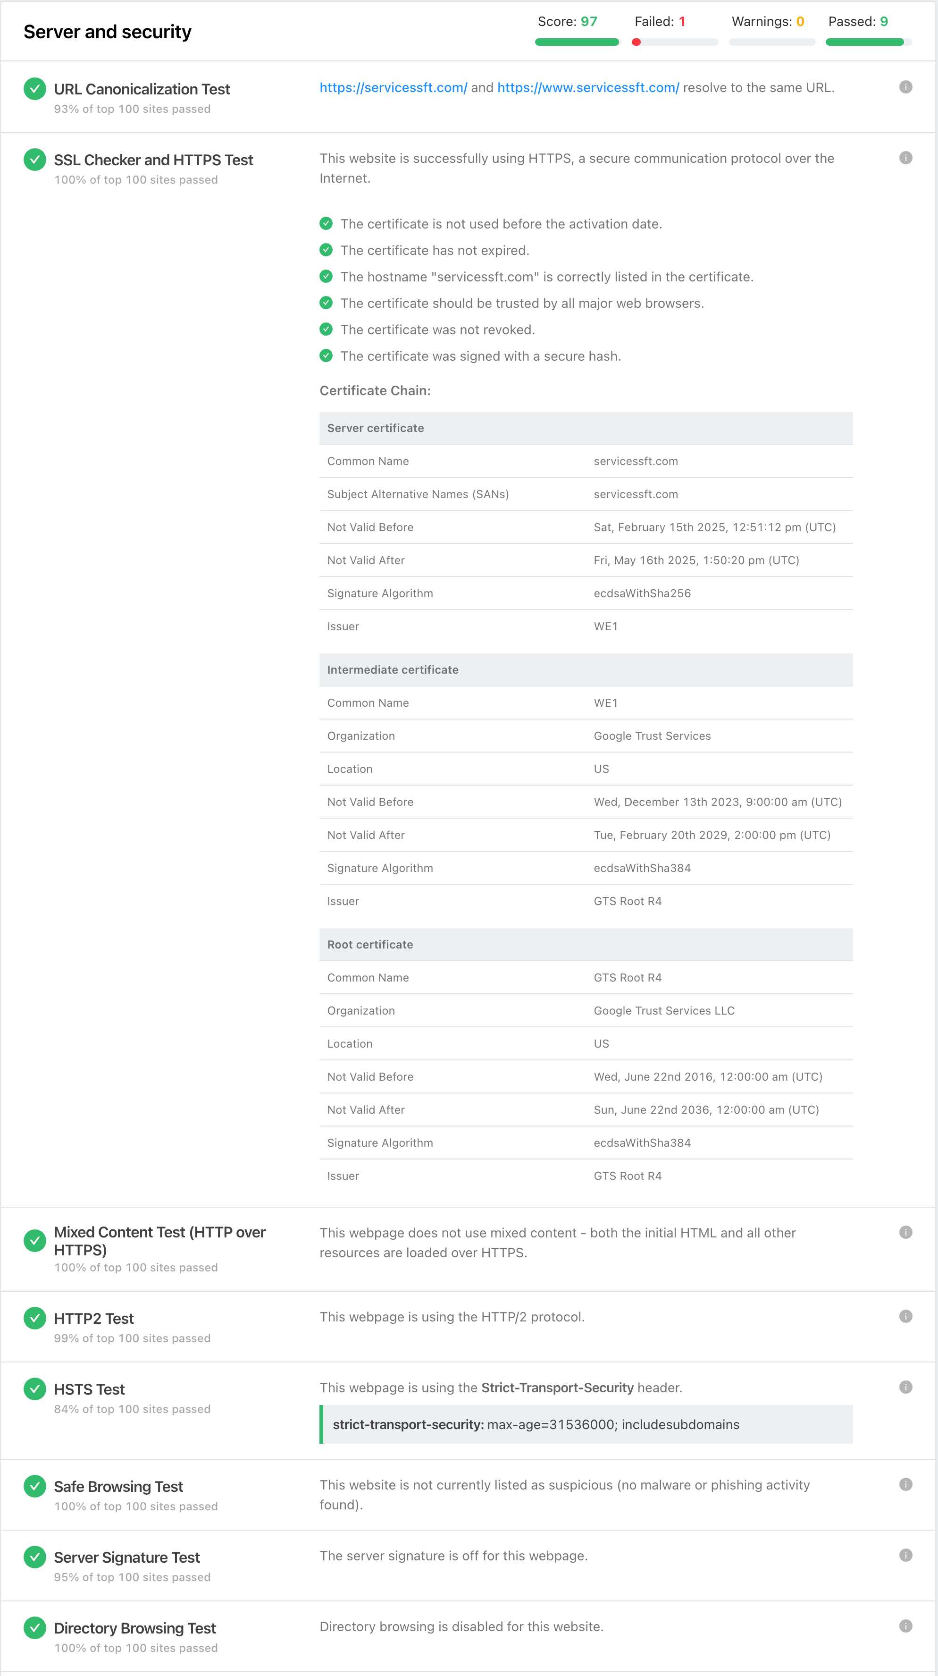Click info icon for URL Canonicalization Test
Viewport: 938px width, 1676px height.
pyautogui.click(x=905, y=87)
